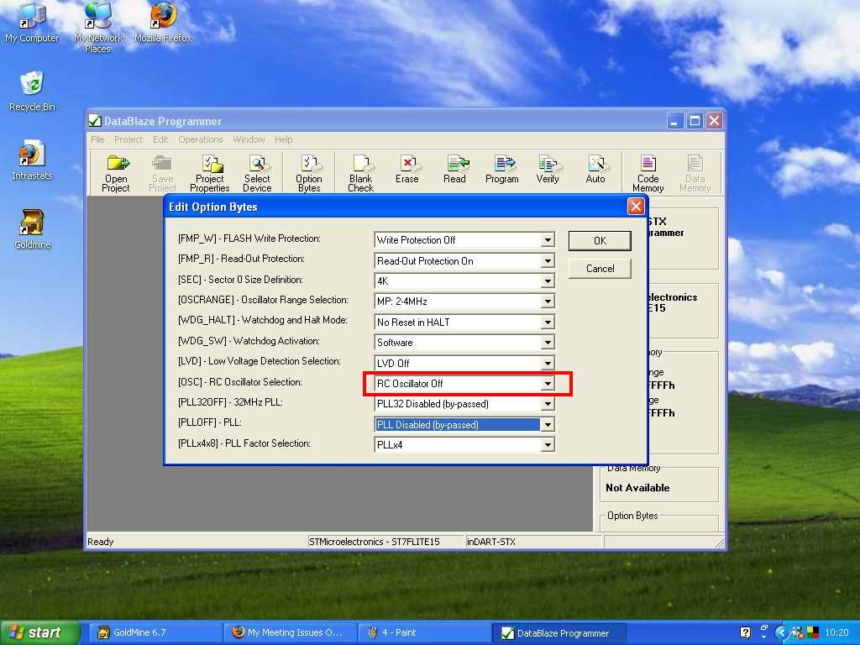Expand the Oscillator Range Selection combo box

pyautogui.click(x=548, y=302)
